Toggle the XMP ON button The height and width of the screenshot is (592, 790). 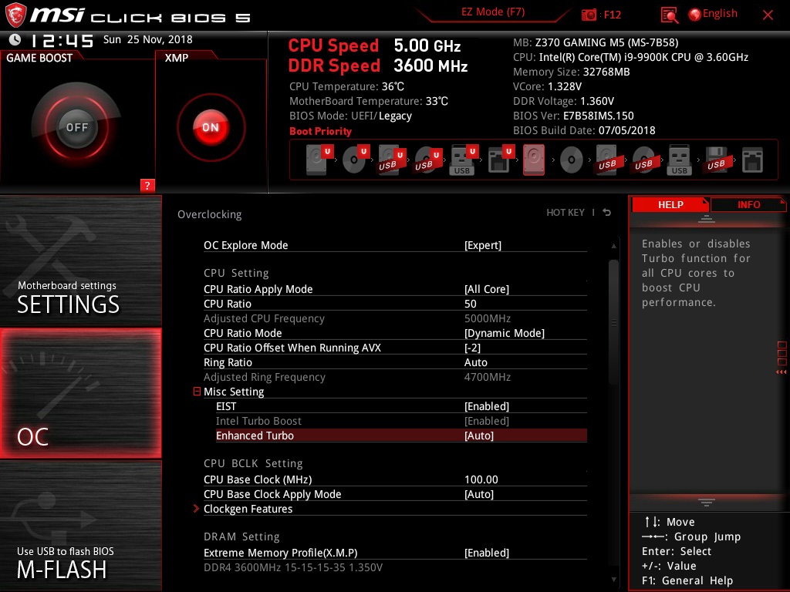[211, 127]
